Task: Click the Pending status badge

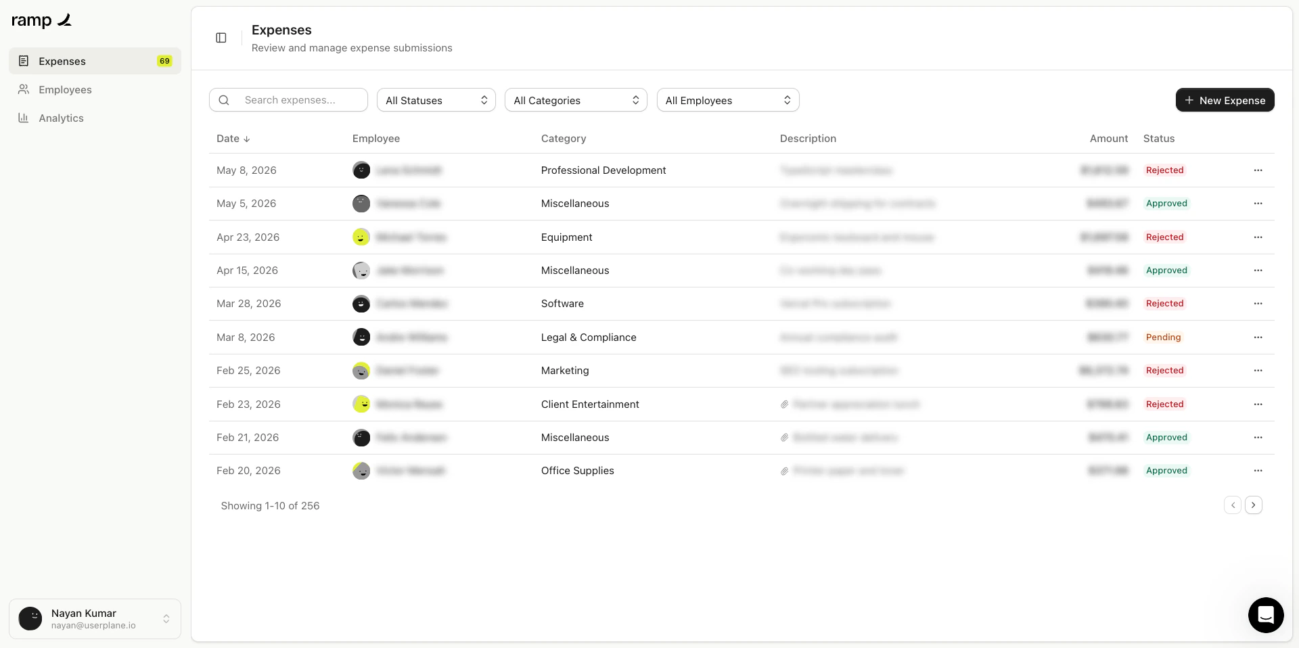Action: 1163,338
